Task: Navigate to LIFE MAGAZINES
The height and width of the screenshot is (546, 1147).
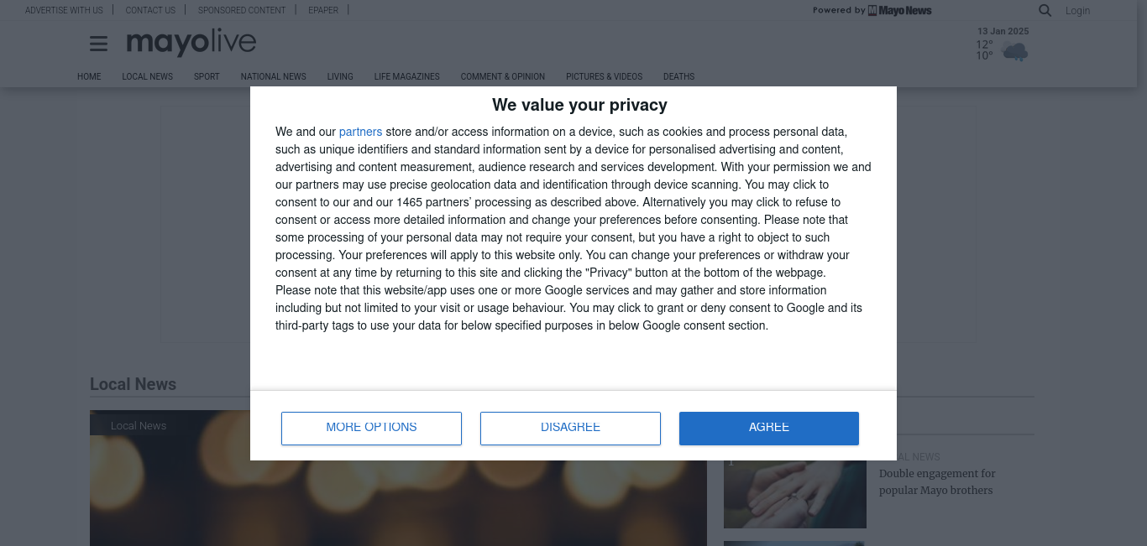Action: (406, 76)
